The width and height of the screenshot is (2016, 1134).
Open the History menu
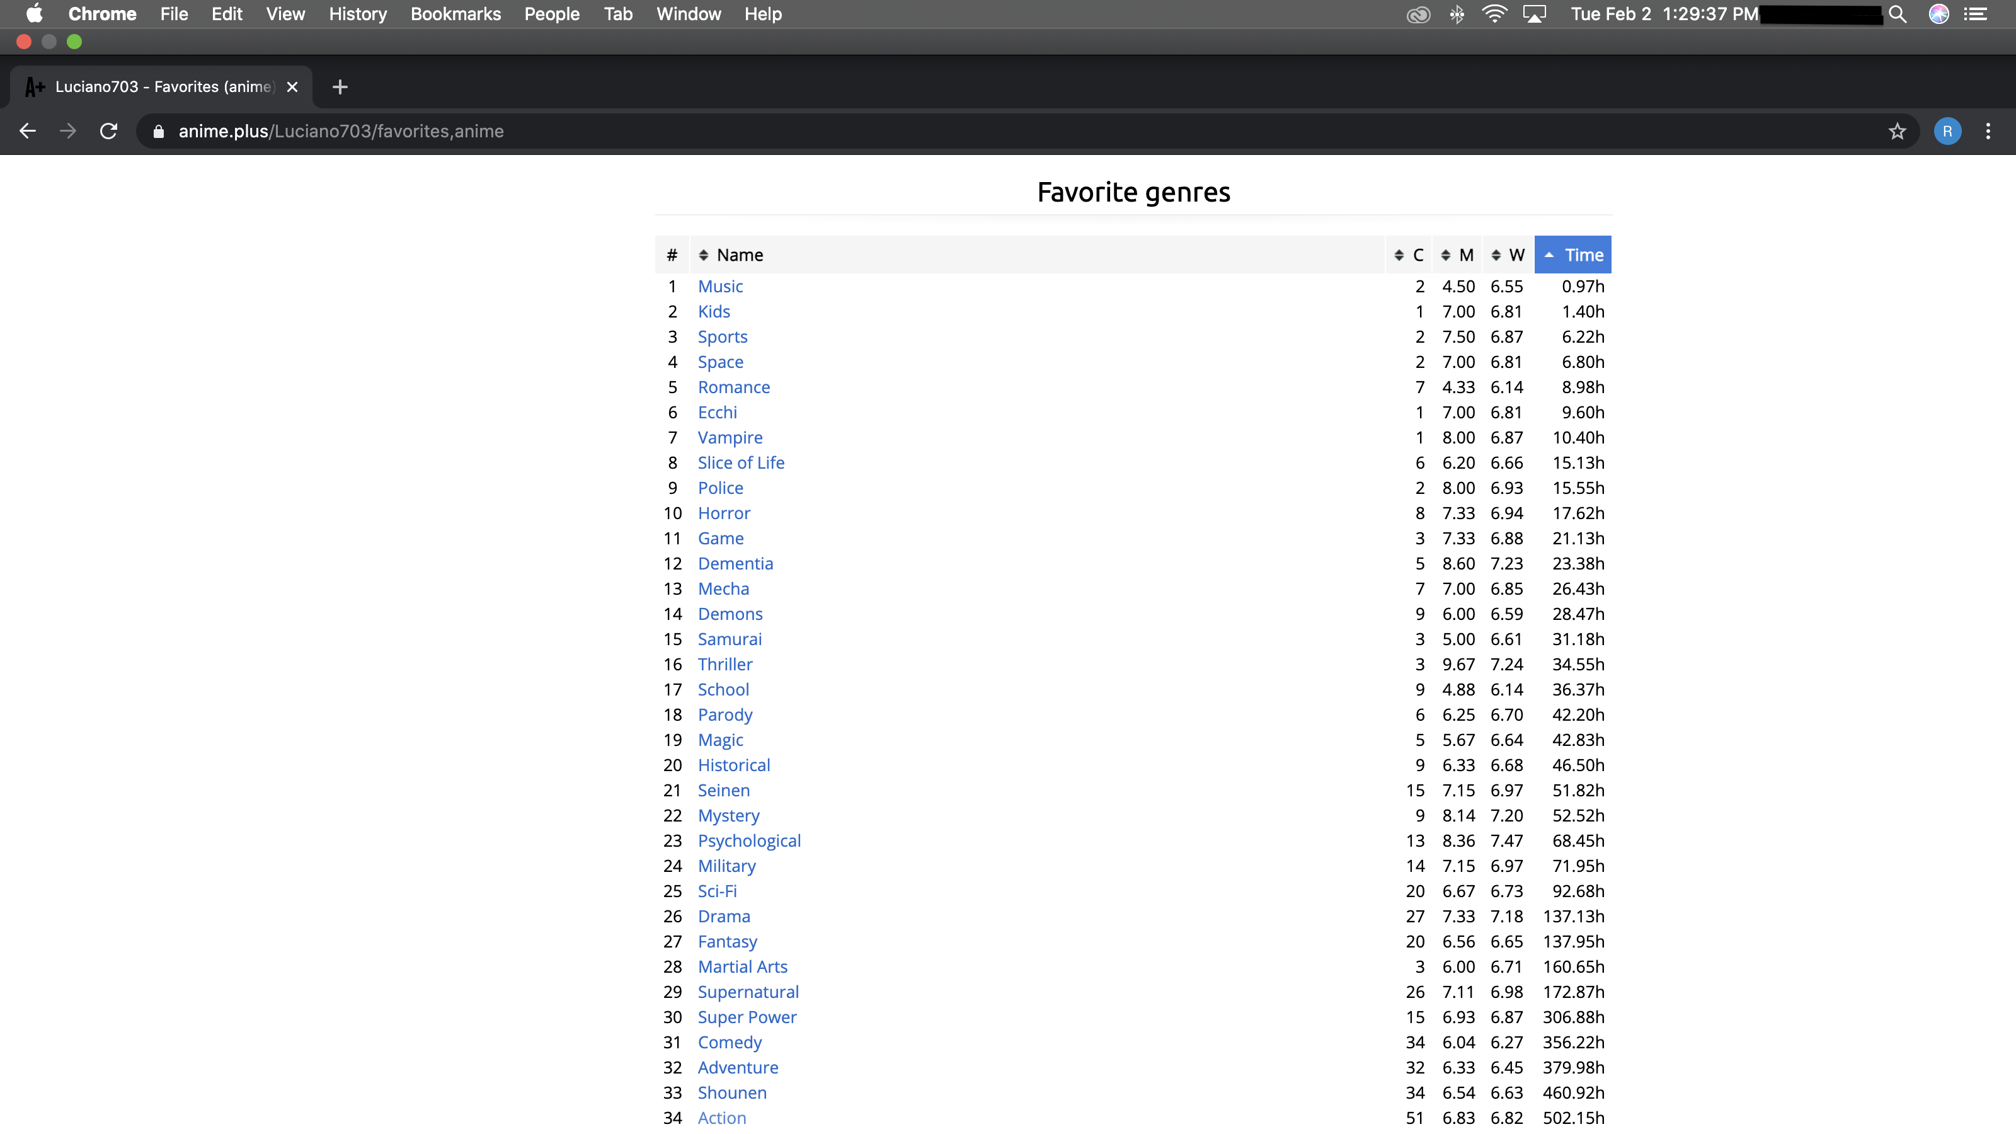point(358,14)
